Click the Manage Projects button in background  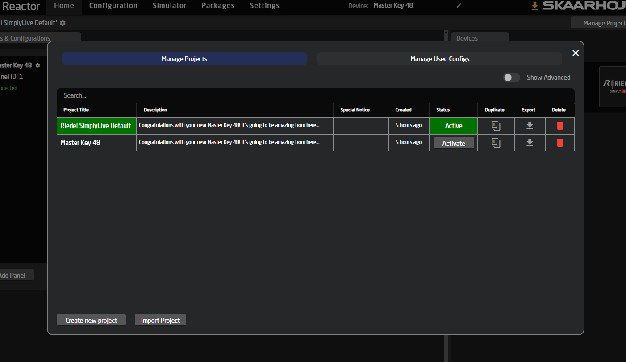click(598, 23)
